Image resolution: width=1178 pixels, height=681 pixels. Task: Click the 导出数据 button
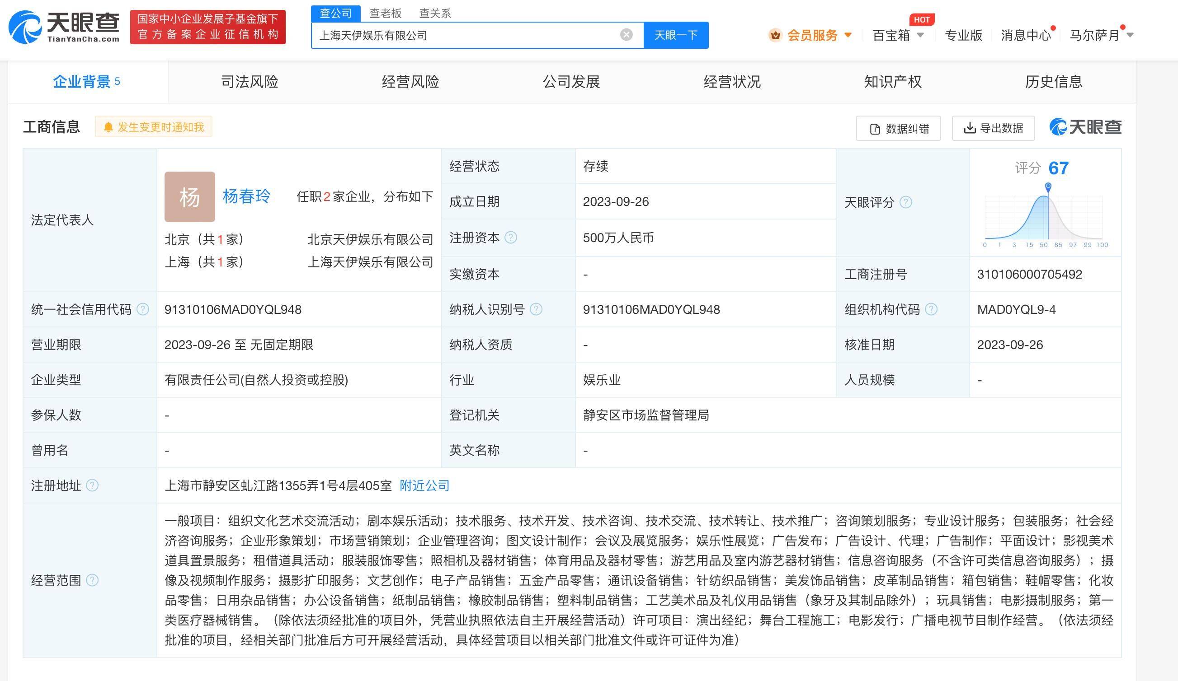(x=994, y=128)
